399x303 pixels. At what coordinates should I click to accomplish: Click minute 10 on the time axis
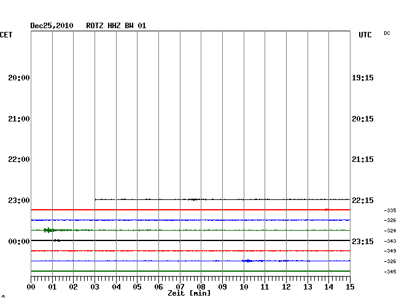tap(244, 287)
